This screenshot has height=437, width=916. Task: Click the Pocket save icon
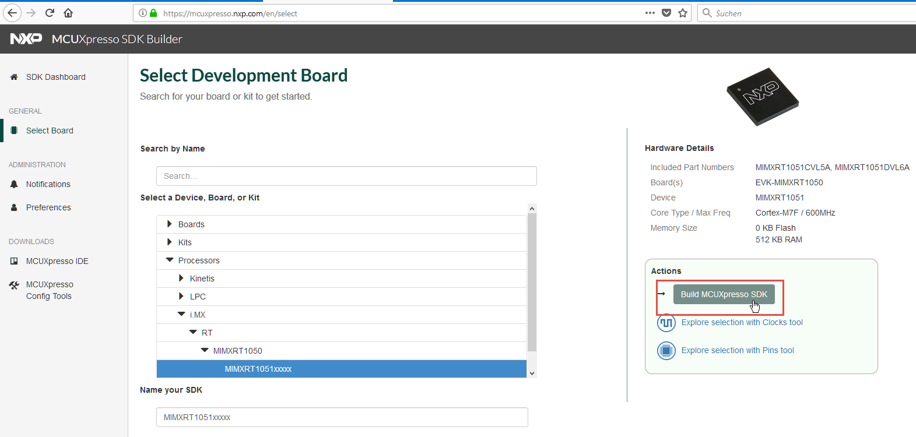pyautogui.click(x=666, y=13)
